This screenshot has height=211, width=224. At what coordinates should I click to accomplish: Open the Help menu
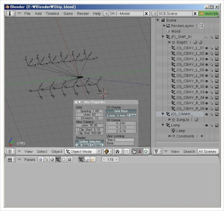(x=97, y=13)
